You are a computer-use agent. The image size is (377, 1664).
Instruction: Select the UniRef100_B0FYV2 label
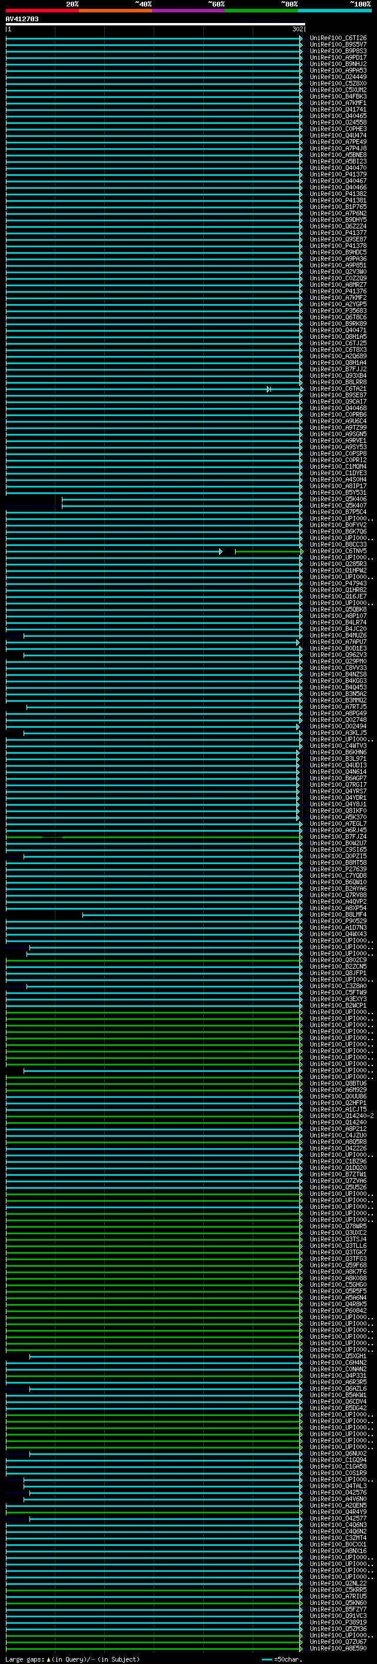(x=338, y=525)
